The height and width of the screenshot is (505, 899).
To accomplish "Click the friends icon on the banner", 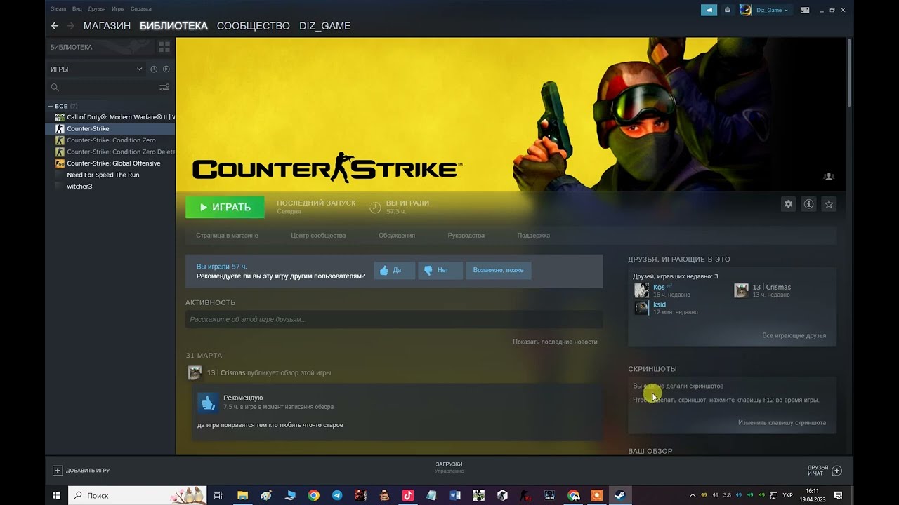I will click(x=829, y=176).
